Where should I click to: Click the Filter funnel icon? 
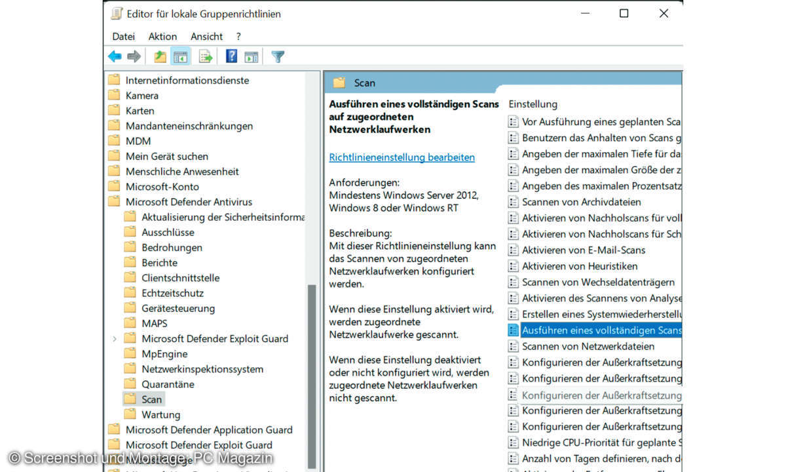[x=278, y=57]
